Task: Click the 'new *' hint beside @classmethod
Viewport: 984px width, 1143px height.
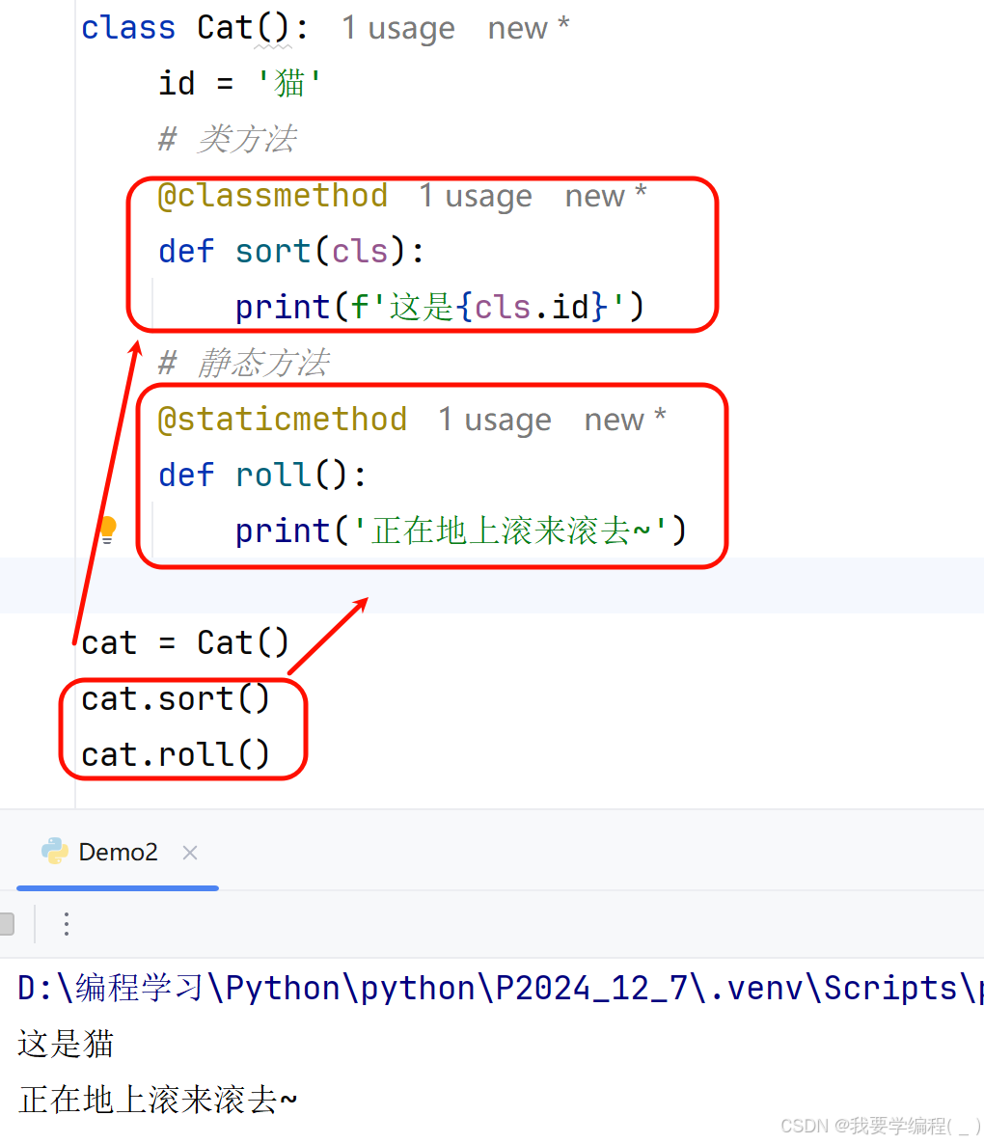Action: 606,196
